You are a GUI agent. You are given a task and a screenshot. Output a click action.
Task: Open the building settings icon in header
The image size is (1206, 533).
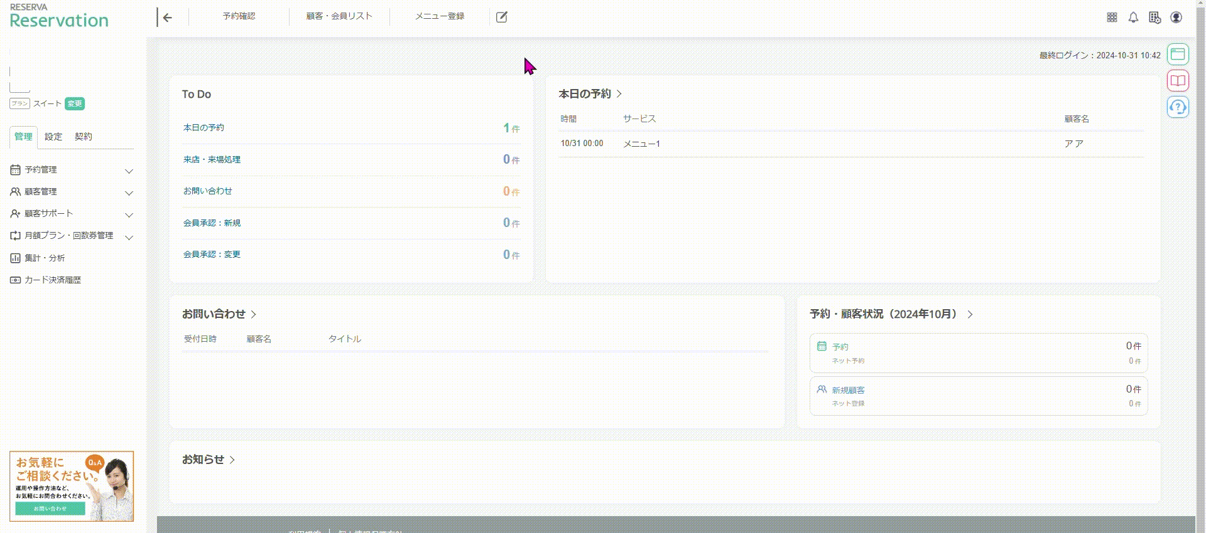point(1154,18)
